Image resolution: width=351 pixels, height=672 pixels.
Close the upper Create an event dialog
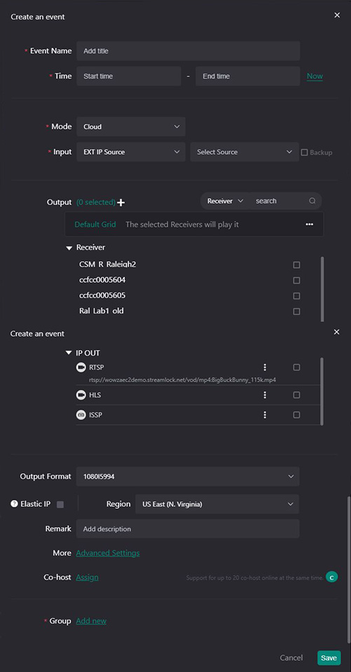pos(337,15)
